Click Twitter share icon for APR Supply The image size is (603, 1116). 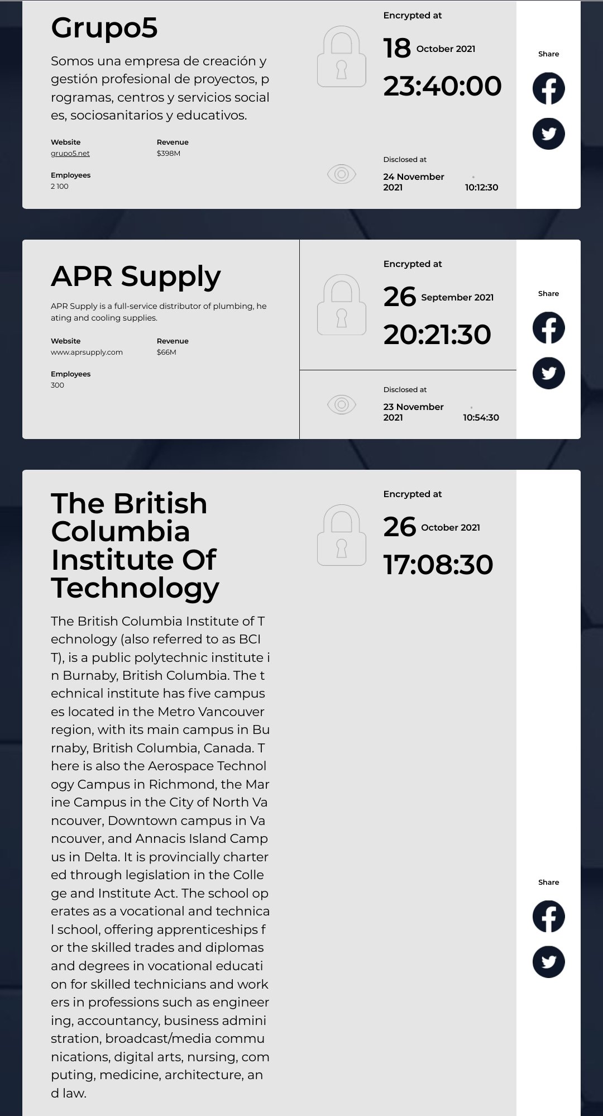point(548,373)
